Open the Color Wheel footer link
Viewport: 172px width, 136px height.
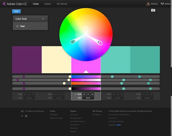point(54,115)
